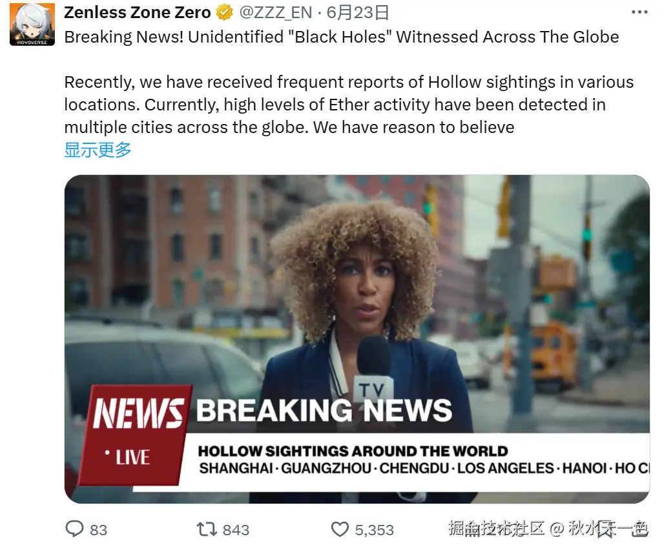Click the 843 retweets count
This screenshot has height=552, width=664.
[236, 530]
